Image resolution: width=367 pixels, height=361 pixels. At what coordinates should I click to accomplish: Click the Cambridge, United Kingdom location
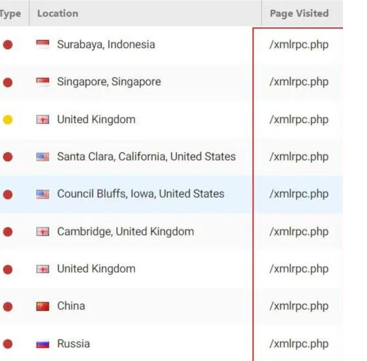tap(125, 232)
